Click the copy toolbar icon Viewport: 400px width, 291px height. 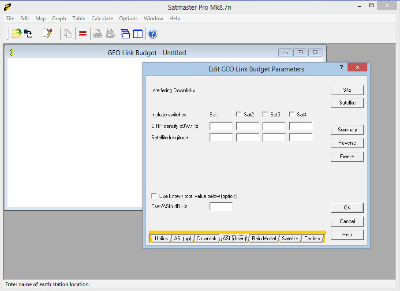(67, 34)
